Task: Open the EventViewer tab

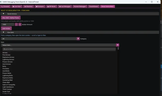Action: point(94,7)
